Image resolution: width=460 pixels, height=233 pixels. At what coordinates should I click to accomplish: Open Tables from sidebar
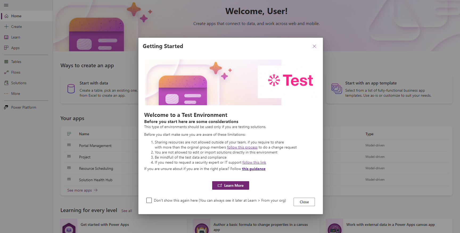(26, 62)
